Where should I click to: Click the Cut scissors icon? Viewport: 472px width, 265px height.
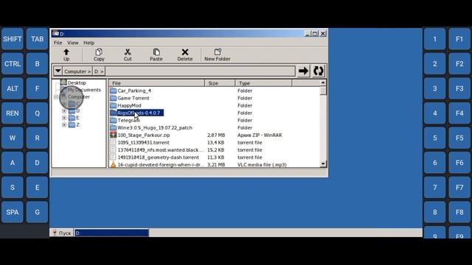click(128, 52)
